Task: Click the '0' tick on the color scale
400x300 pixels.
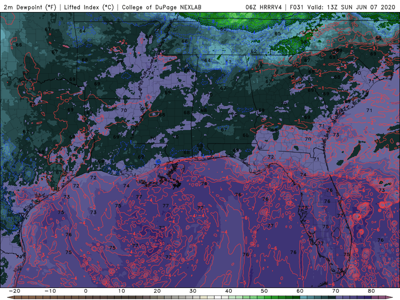Action: (x=85, y=291)
